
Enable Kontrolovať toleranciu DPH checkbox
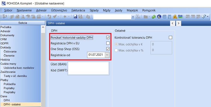click(171, 38)
